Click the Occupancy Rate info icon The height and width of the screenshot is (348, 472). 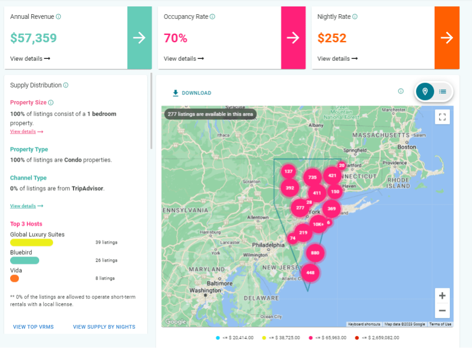point(212,17)
